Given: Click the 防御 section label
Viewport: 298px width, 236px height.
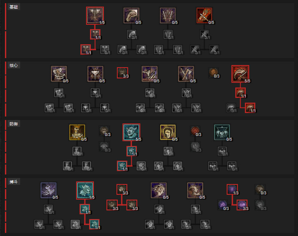Looking at the screenshot, I should pos(13,124).
